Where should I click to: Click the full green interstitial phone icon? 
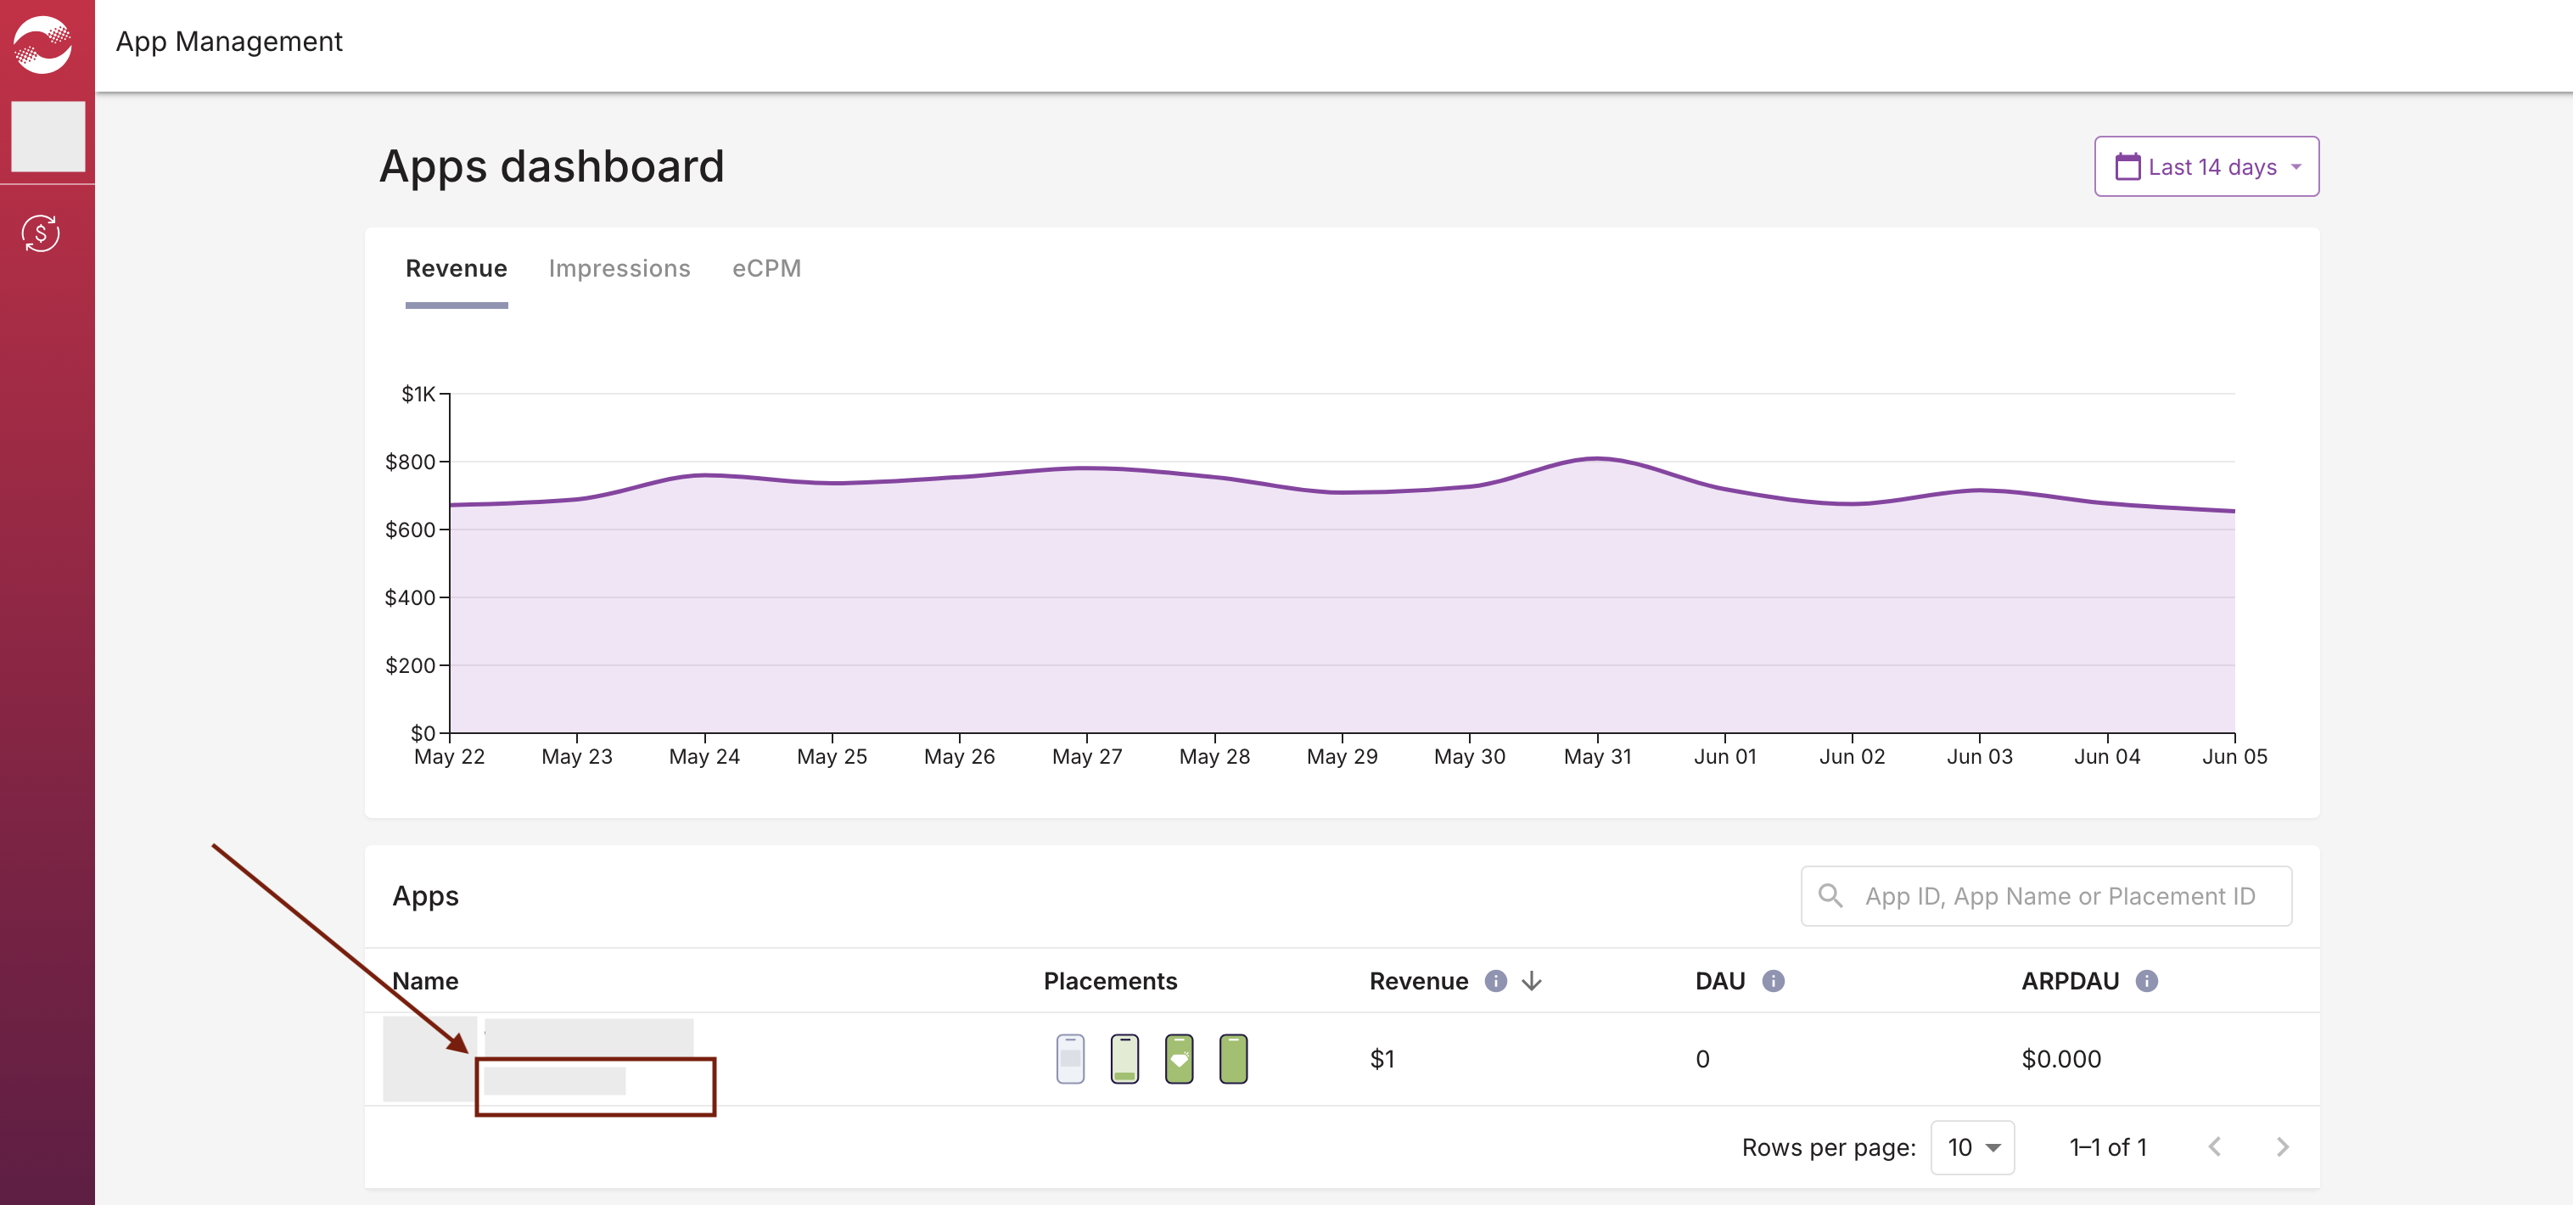point(1232,1059)
